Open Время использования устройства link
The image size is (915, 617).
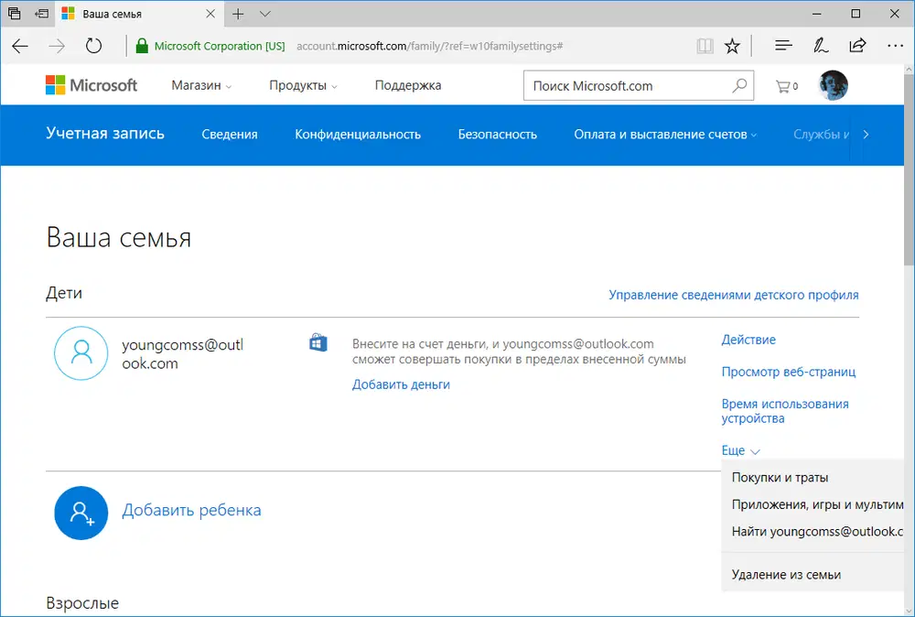[785, 411]
